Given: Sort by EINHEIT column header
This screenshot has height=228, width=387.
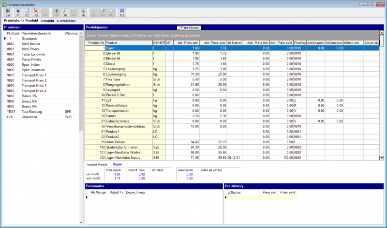Looking at the screenshot, I should 159,43.
